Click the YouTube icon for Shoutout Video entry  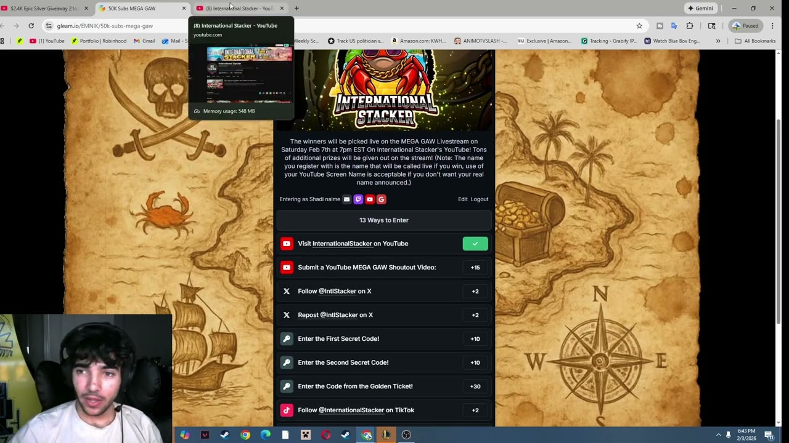[x=287, y=268]
